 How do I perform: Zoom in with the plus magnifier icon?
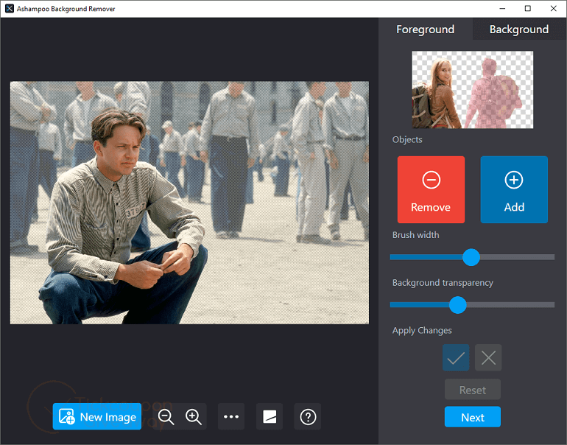[x=194, y=417]
